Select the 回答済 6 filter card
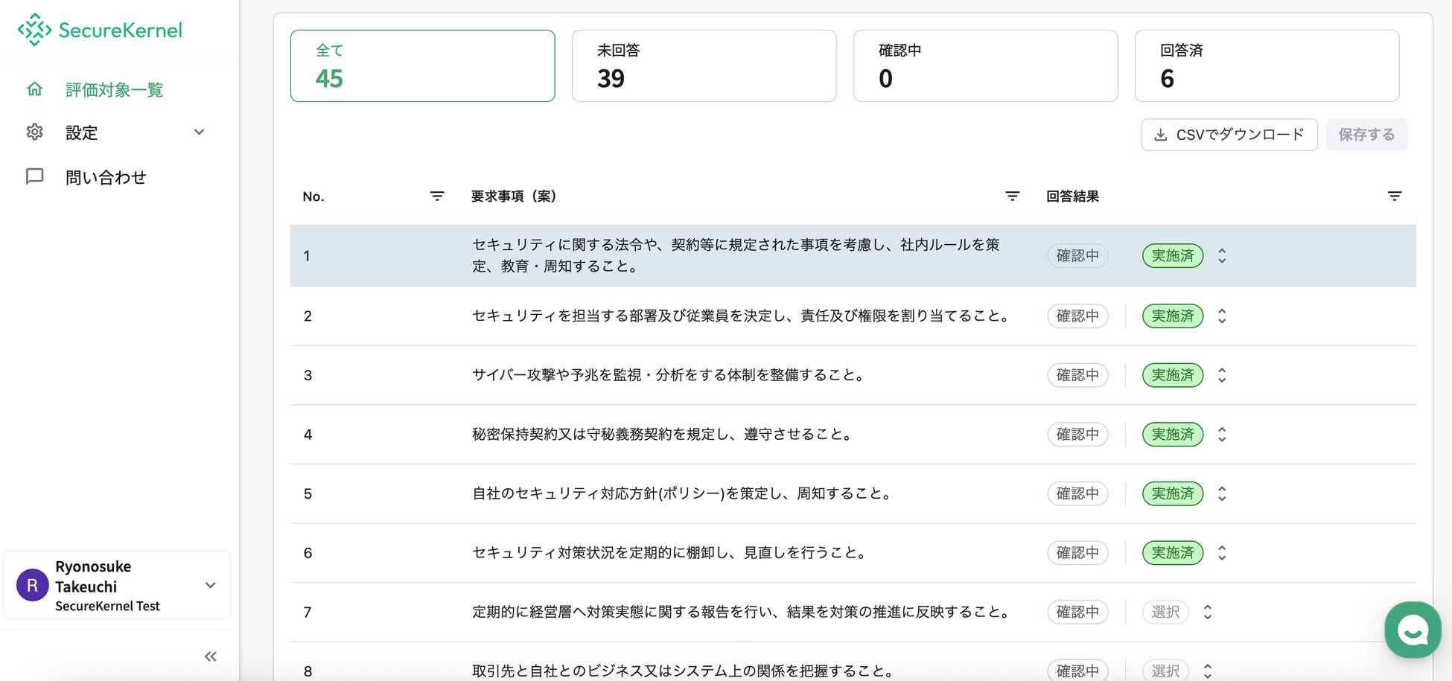1452x681 pixels. (1266, 65)
